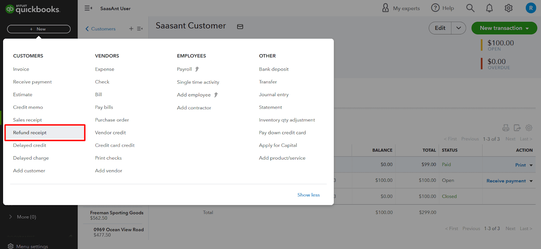Go back to Customers list
The height and width of the screenshot is (249, 541).
100,29
